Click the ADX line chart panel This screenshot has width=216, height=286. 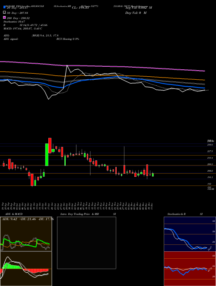point(26,234)
